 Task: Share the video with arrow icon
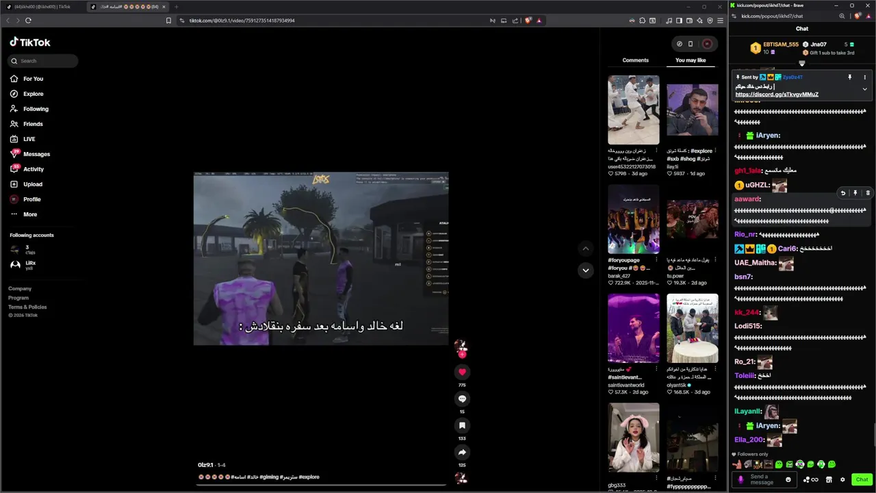pos(462,452)
